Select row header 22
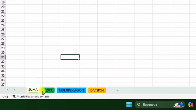 tap(3, 16)
